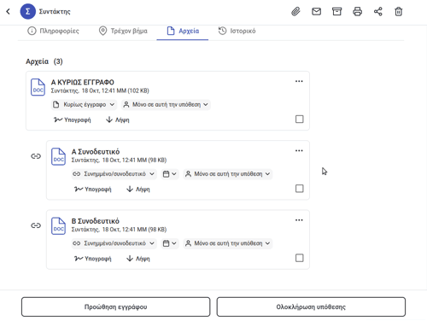
Task: Expand visibility dropdown of Β Συνοδευτικό
Action: [228, 243]
